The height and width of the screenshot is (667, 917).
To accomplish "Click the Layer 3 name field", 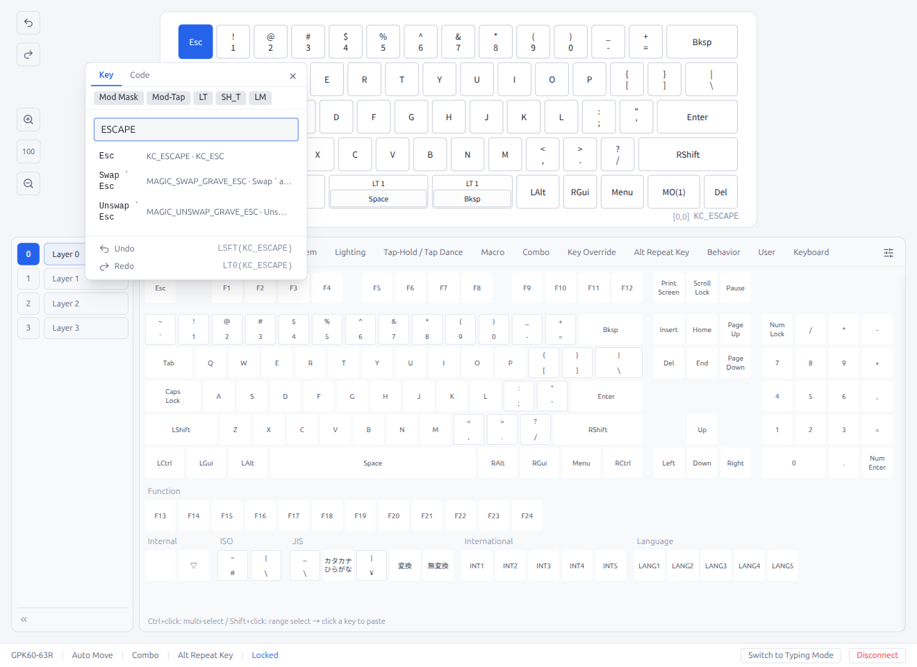I will click(86, 328).
